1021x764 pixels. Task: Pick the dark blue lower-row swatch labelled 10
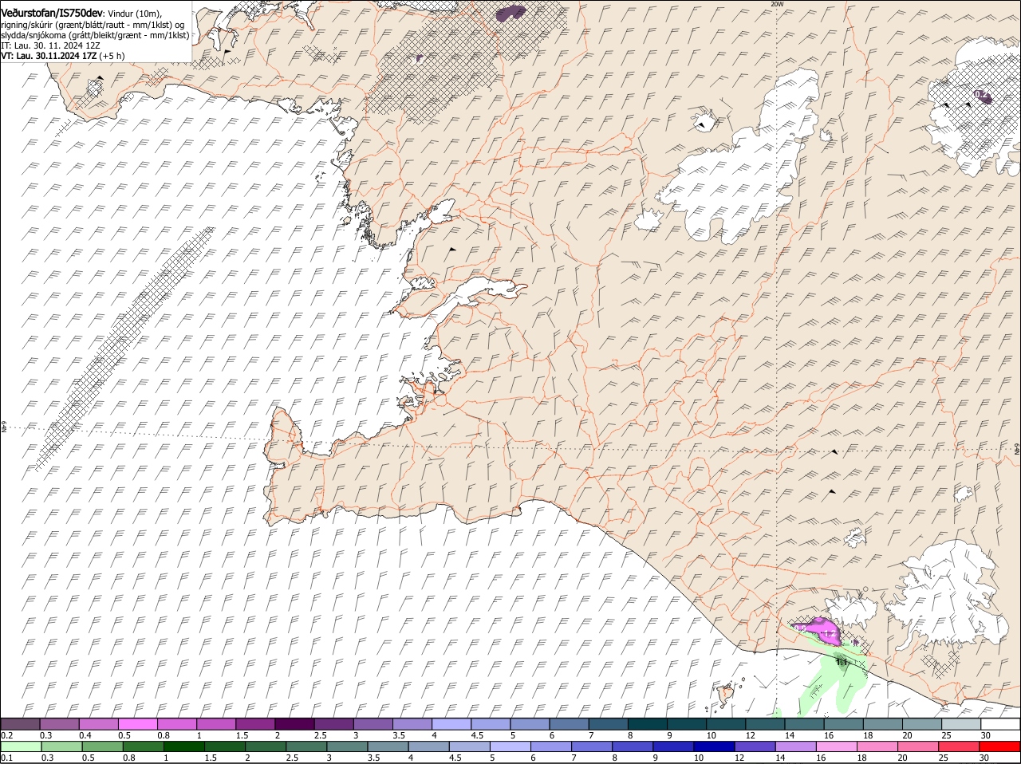(x=714, y=747)
